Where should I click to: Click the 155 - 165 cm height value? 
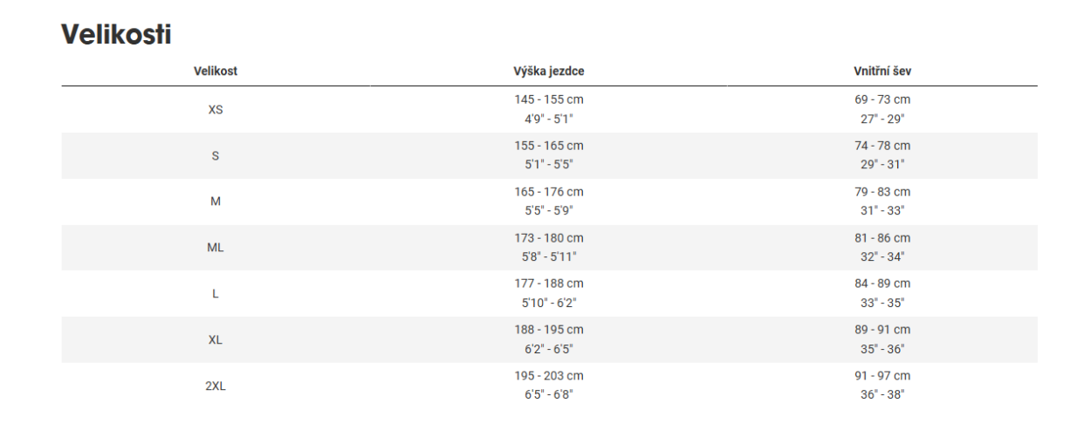[548, 146]
